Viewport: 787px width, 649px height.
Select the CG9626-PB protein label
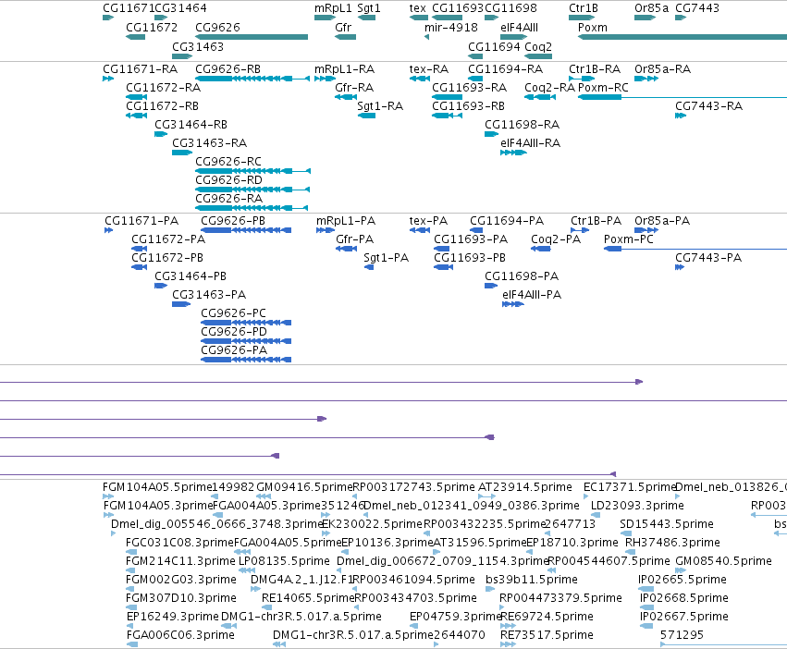tap(233, 220)
